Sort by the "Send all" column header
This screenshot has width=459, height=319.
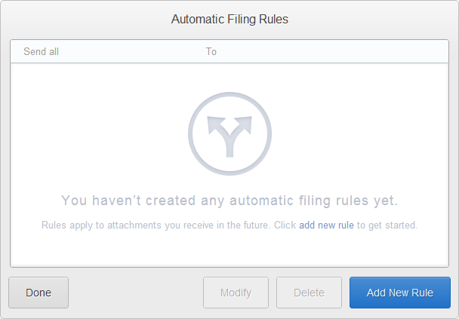click(x=41, y=52)
